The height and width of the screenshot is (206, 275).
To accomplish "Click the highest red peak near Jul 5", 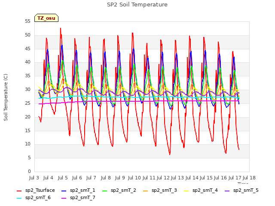I will pyautogui.click(x=61, y=28).
